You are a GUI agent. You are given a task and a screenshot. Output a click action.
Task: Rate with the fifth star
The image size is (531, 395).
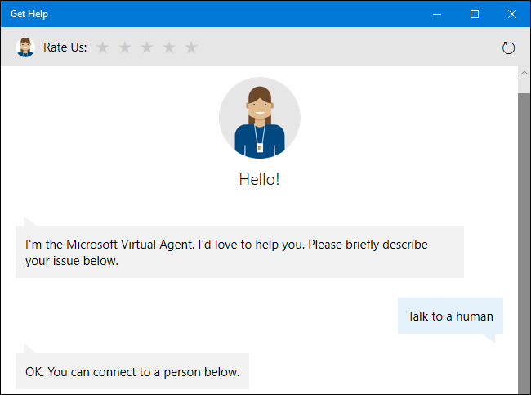tap(191, 47)
